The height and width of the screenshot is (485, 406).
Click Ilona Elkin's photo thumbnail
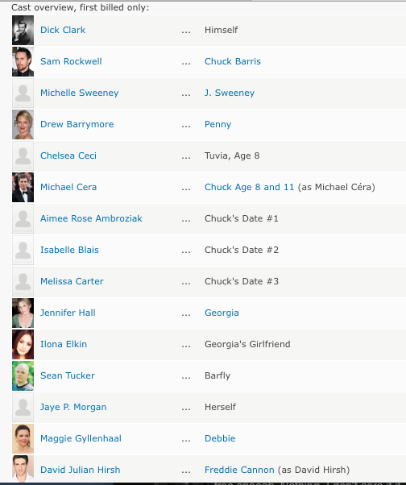click(x=23, y=344)
